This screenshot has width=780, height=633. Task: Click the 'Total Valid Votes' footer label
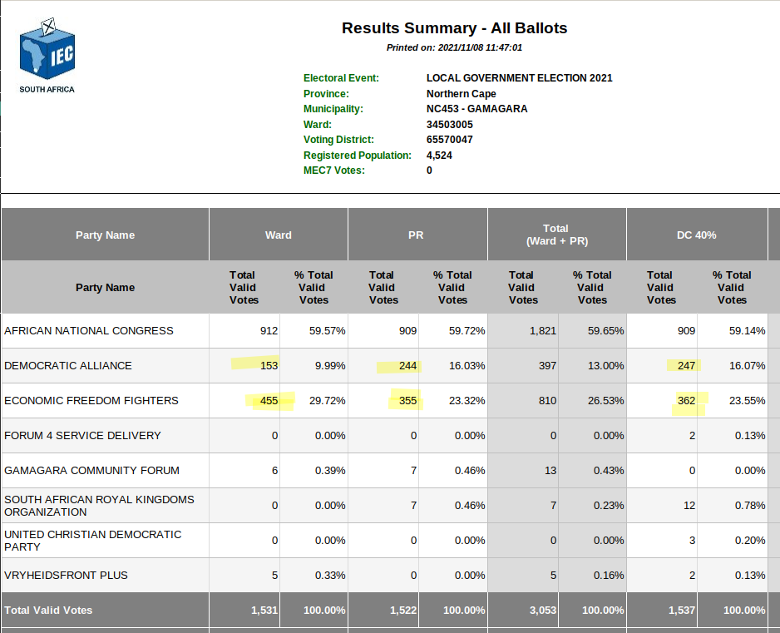48,610
